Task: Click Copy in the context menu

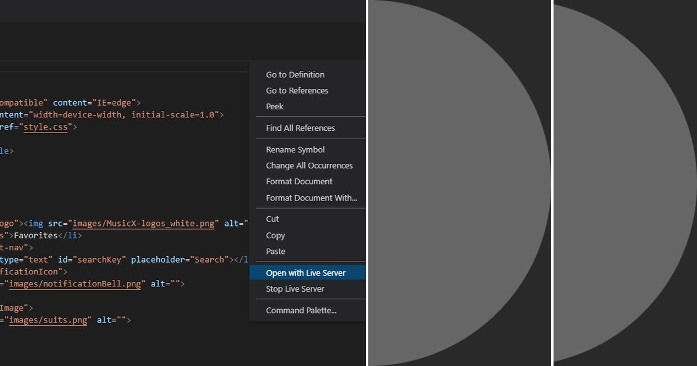Action: point(275,235)
